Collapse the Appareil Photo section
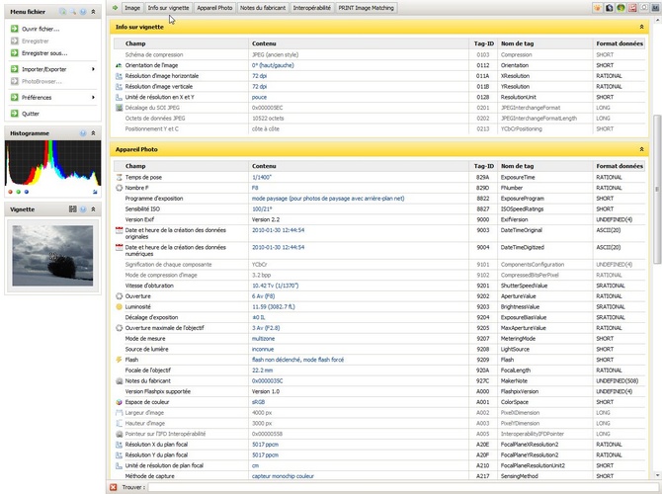662x494 pixels. [642, 150]
